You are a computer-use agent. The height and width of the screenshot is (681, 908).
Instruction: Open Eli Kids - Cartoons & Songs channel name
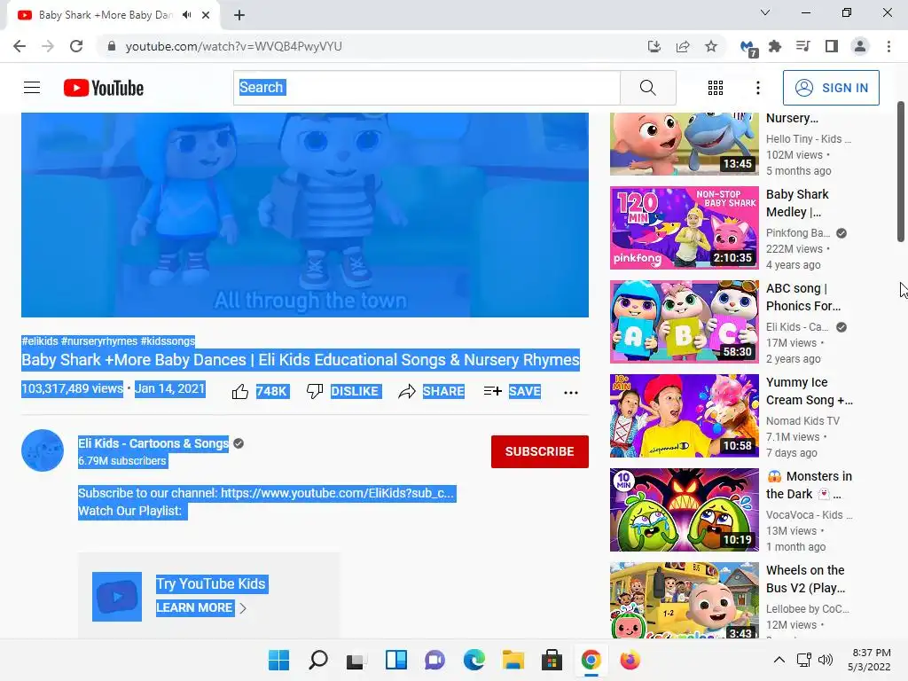(153, 443)
